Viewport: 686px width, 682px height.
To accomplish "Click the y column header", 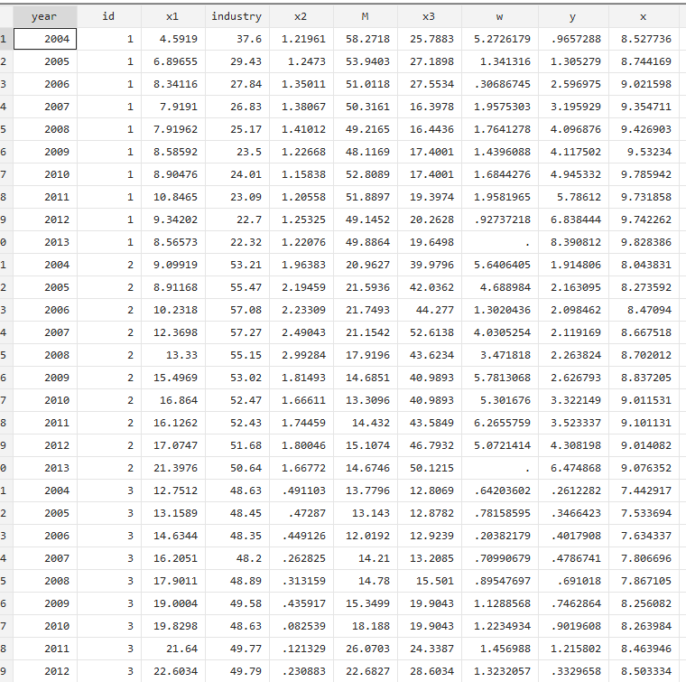I will tap(573, 16).
